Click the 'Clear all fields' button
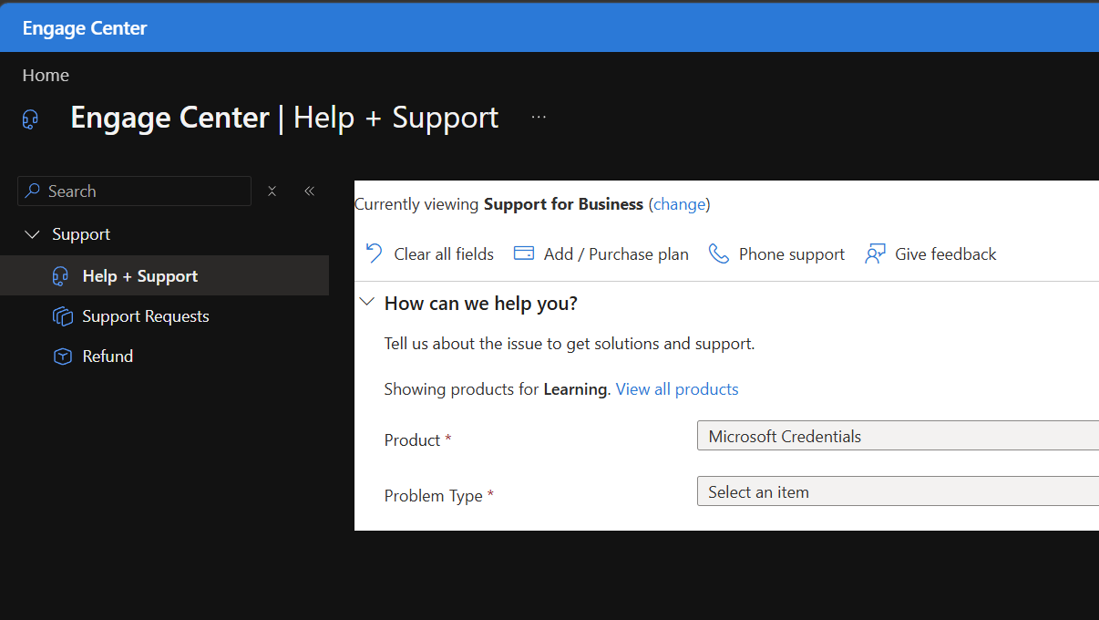This screenshot has height=620, width=1099. (x=429, y=254)
